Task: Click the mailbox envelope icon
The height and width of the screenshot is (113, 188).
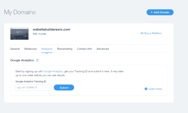Action: [x=142, y=33]
